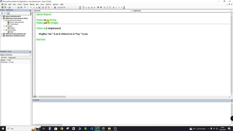
Task: Click the Instancing property value field
Action: pos(19,62)
